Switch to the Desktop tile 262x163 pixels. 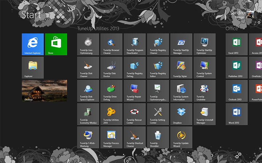pos(44,91)
